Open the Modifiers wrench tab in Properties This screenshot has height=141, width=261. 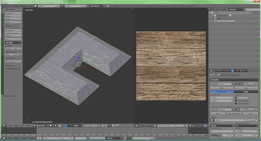click(x=232, y=70)
